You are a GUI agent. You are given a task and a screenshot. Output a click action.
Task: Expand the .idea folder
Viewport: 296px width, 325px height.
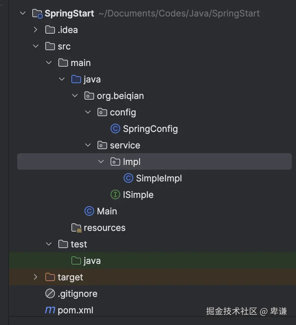pos(35,30)
